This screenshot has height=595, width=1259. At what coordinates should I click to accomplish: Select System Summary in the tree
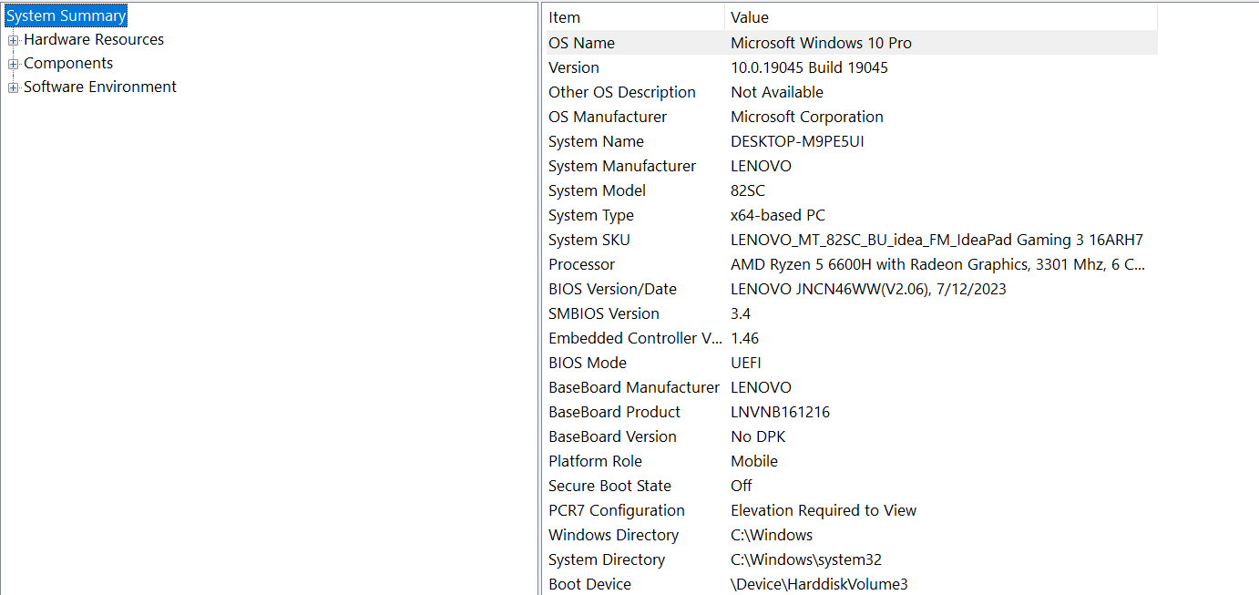[x=66, y=16]
